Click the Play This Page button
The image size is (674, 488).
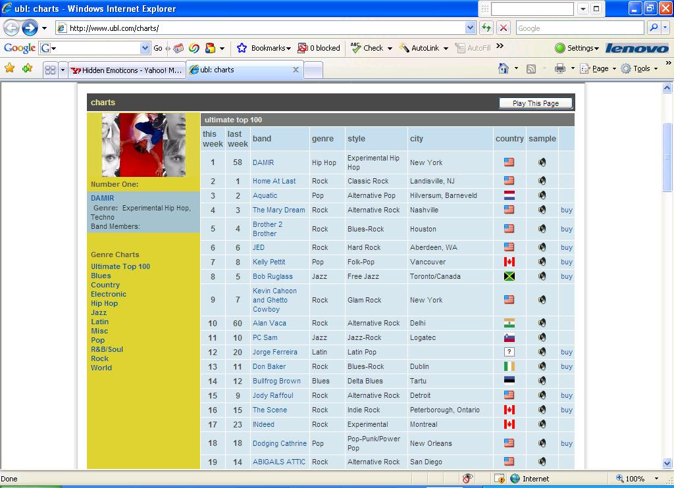coord(536,103)
